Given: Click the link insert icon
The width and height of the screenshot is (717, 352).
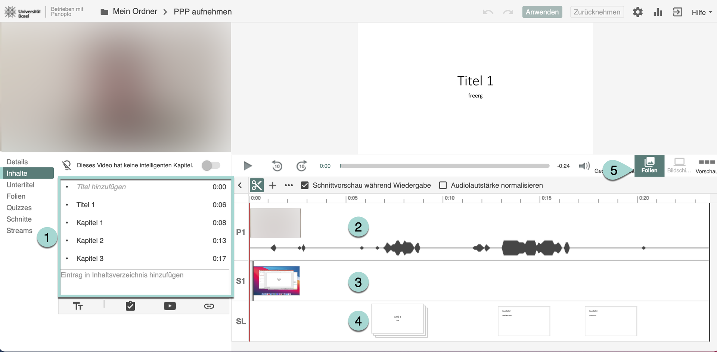Looking at the screenshot, I should (209, 306).
